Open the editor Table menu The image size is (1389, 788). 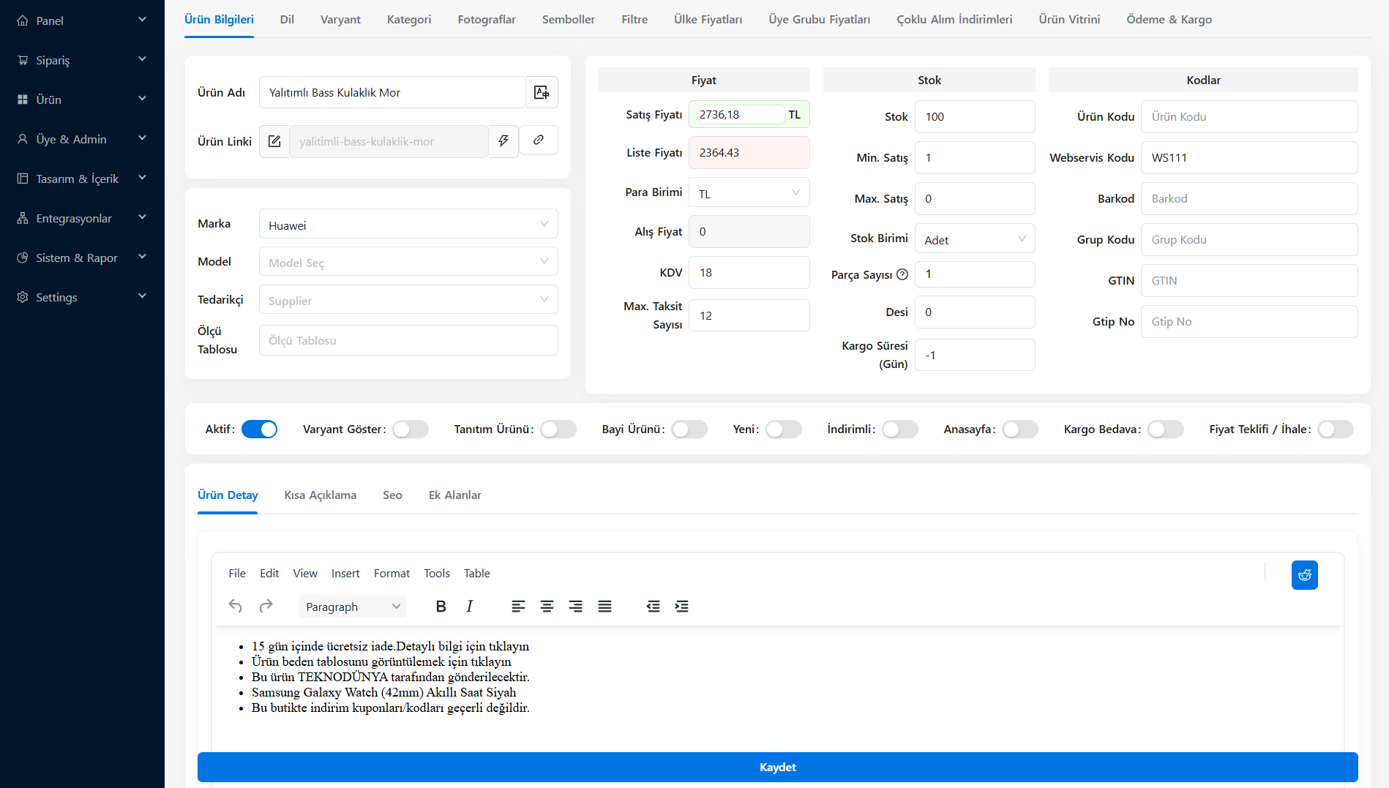pos(477,574)
